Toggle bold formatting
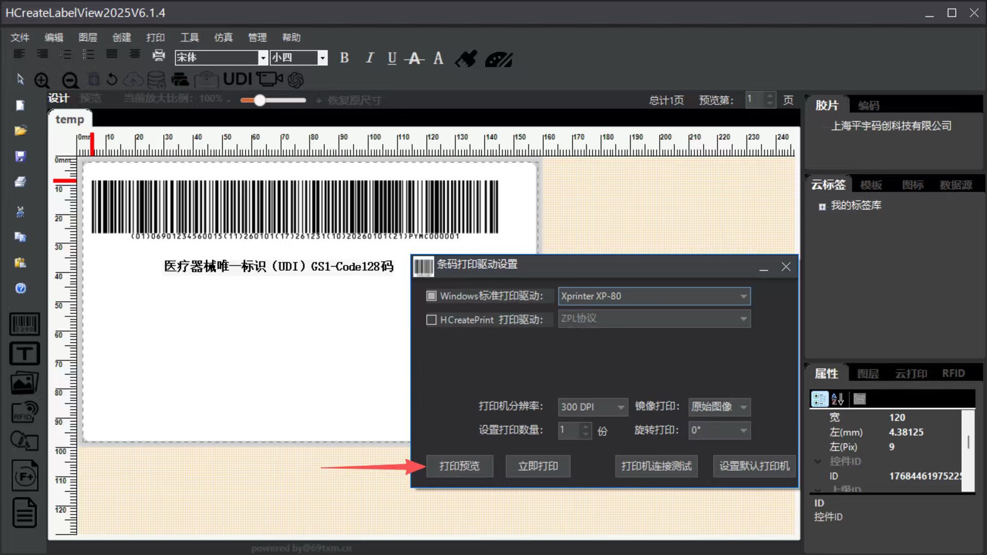987x555 pixels. [344, 58]
